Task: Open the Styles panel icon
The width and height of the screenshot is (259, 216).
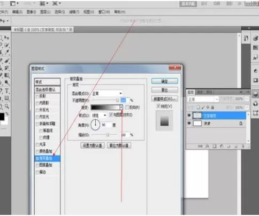Action: click(x=255, y=57)
